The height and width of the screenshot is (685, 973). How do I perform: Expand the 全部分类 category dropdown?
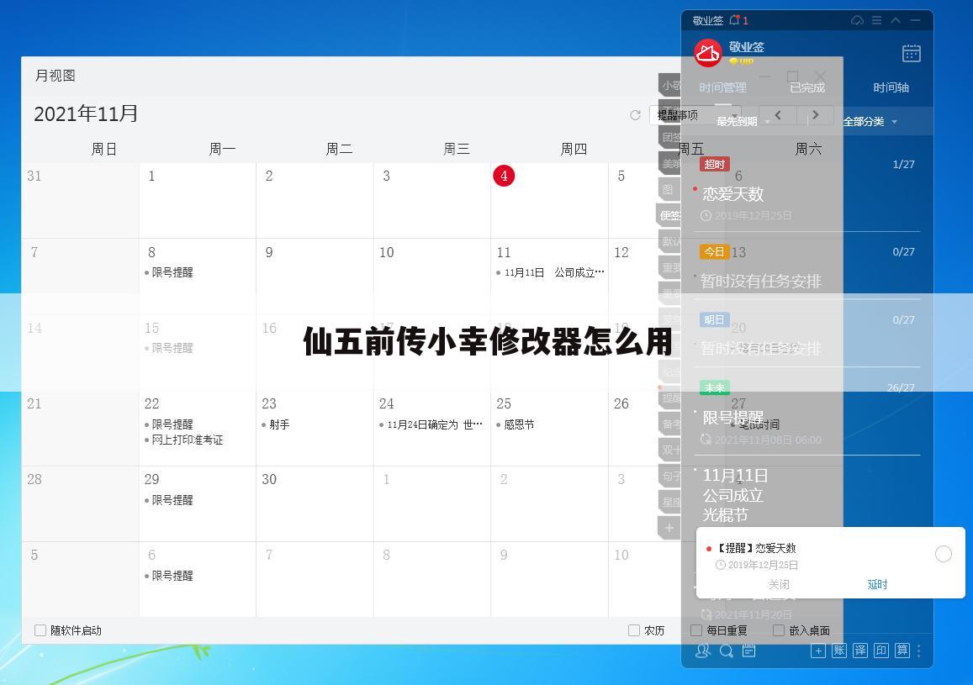point(870,122)
